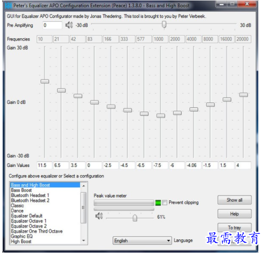The width and height of the screenshot is (264, 253).
Task: Click the Pre Amplifying value input field
Action: 52,25
